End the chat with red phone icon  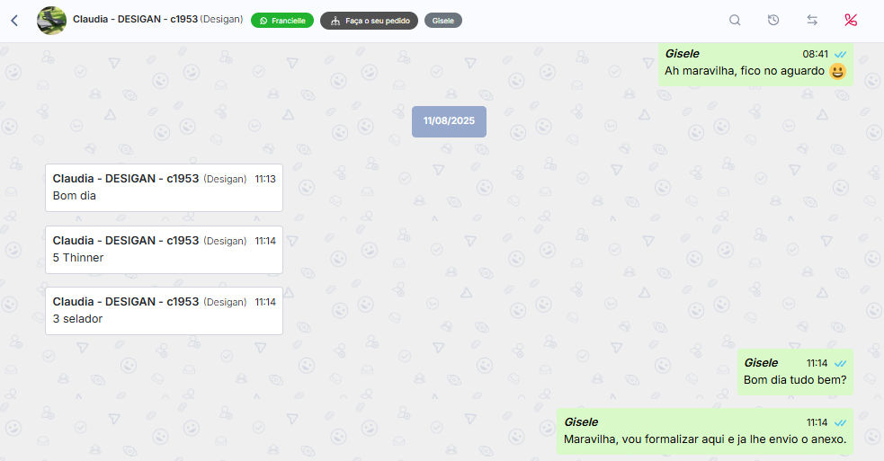tap(851, 21)
